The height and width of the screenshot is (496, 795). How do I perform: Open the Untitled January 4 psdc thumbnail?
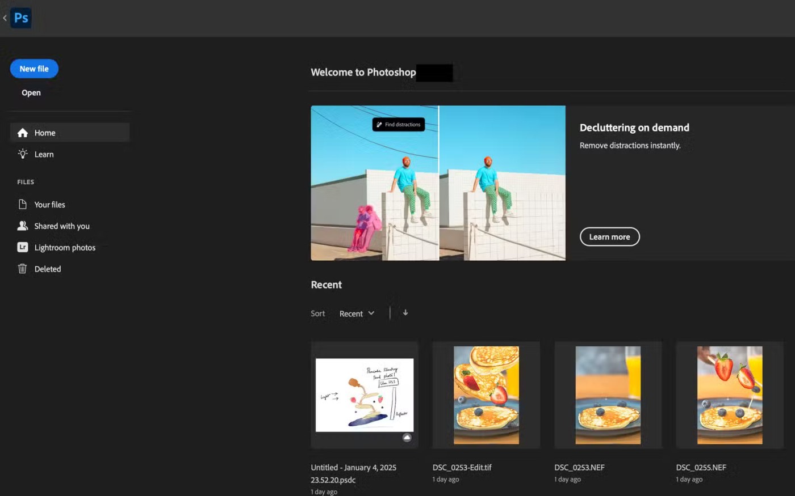click(x=365, y=395)
